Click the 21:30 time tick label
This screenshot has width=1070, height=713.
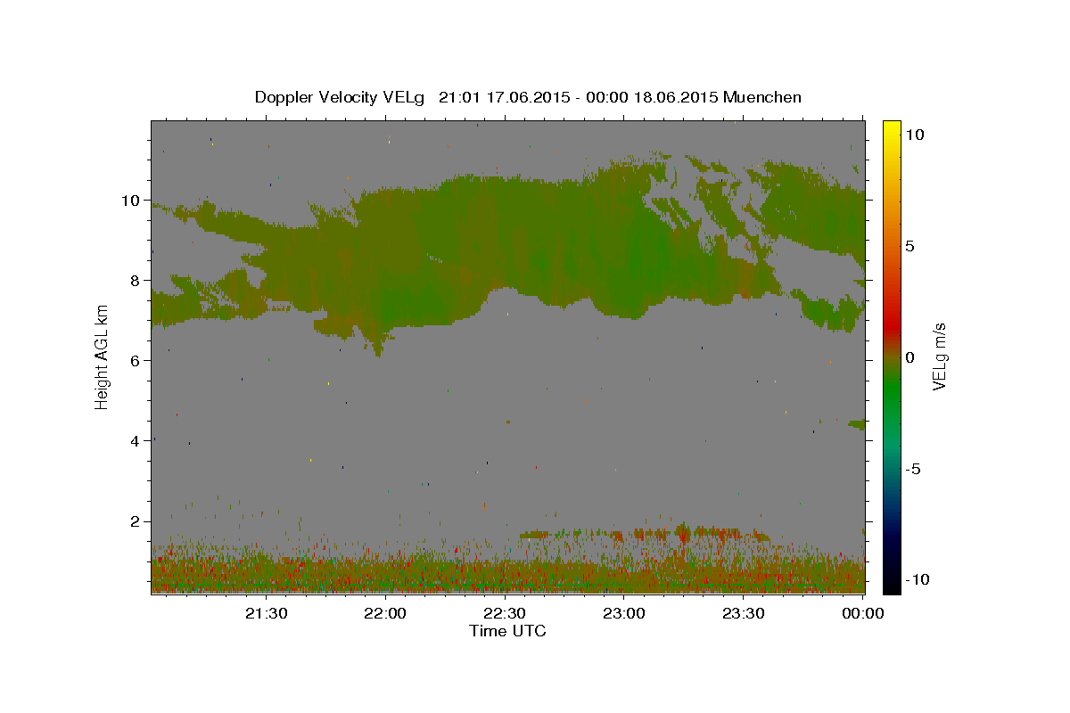267,613
